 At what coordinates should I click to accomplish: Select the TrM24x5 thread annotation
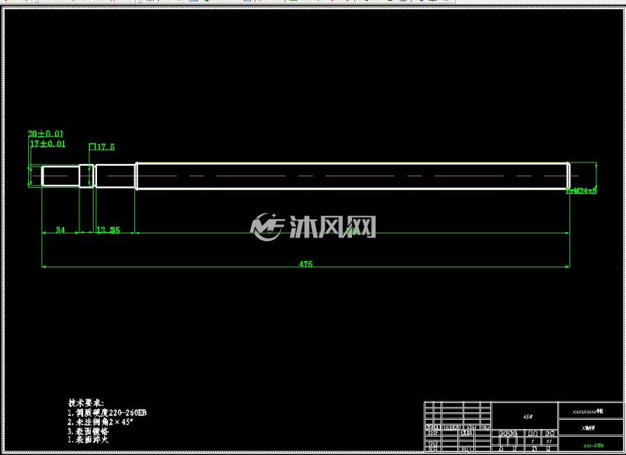pyautogui.click(x=581, y=191)
